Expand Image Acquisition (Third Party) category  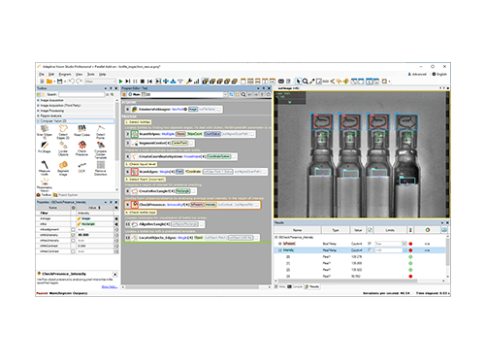click(x=38, y=106)
